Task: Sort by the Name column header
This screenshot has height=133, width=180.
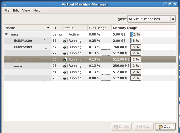Action: coord(27,28)
